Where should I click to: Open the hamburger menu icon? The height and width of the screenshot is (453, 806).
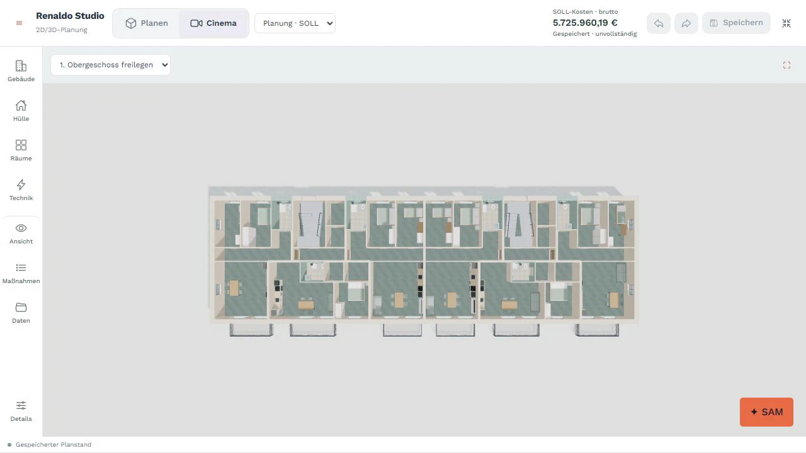coord(20,23)
